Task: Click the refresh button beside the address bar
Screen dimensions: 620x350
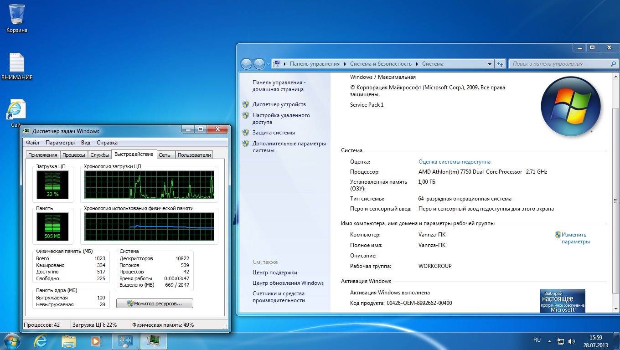Action: click(x=501, y=64)
